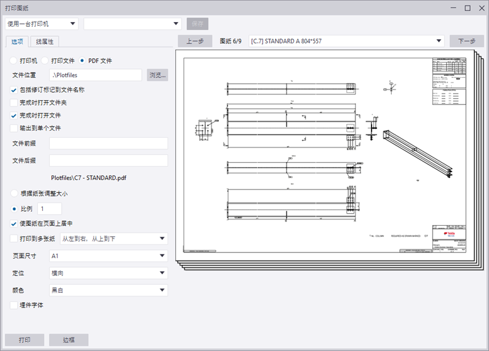
Task: Enable 输出到单个文件 checkbox
Action: click(x=13, y=128)
